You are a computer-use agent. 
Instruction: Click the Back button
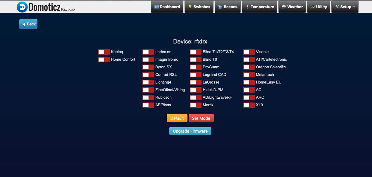[x=28, y=24]
